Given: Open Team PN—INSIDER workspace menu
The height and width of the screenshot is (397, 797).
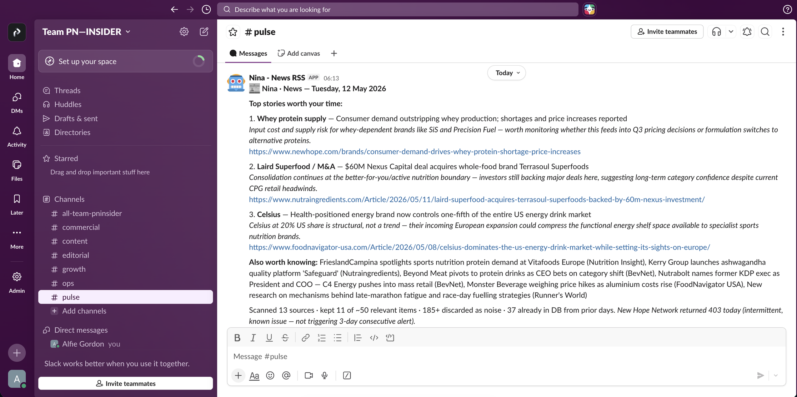Looking at the screenshot, I should [x=86, y=32].
